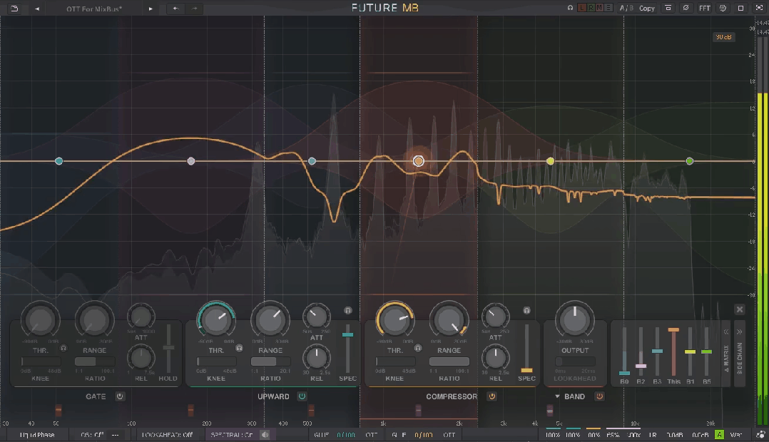Open the FFT analyzer settings
This screenshot has width=769, height=442.
704,9
